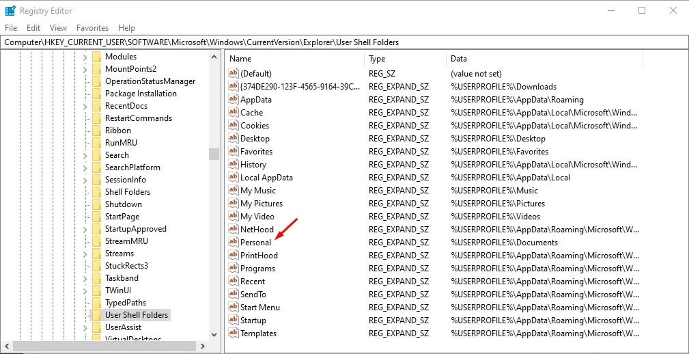Open the File menu
This screenshot has height=354, width=689.
(11, 28)
